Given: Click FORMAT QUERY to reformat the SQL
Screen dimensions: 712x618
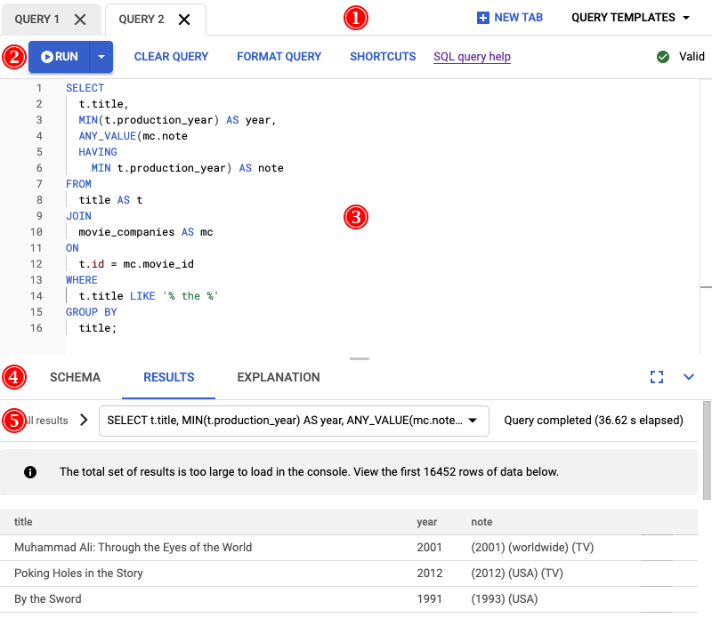Looking at the screenshot, I should (x=279, y=56).
